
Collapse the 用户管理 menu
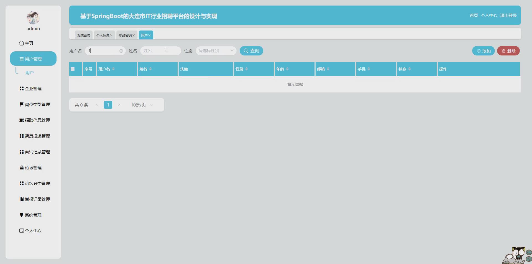(33, 59)
